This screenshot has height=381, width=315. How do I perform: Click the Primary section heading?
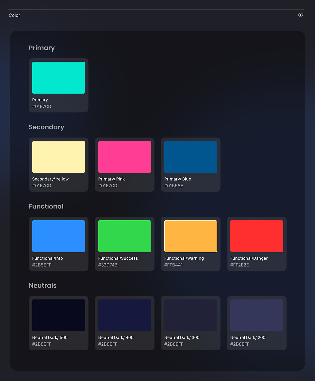[x=42, y=48]
